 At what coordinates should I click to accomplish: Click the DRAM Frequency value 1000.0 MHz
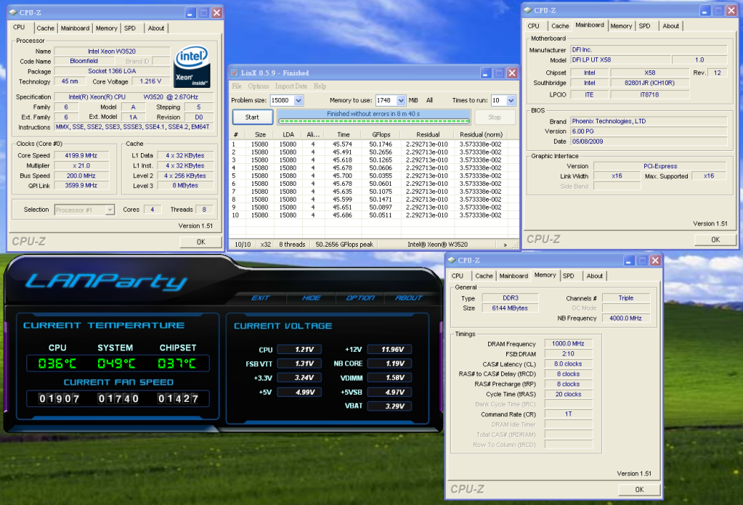coord(568,344)
